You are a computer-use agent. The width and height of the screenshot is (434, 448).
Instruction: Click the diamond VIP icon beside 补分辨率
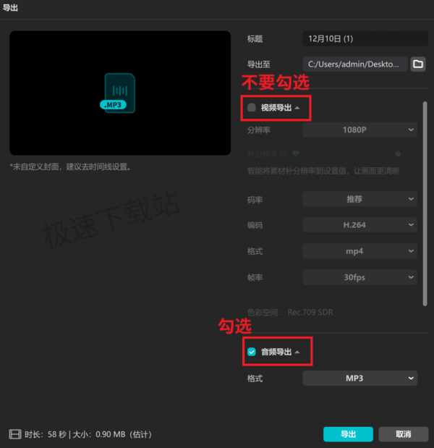click(296, 154)
